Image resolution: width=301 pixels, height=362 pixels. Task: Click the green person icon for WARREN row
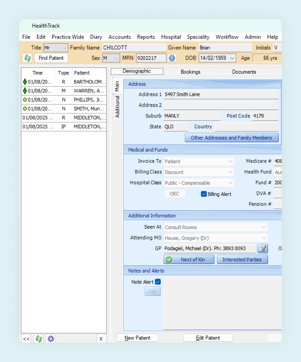click(x=25, y=91)
